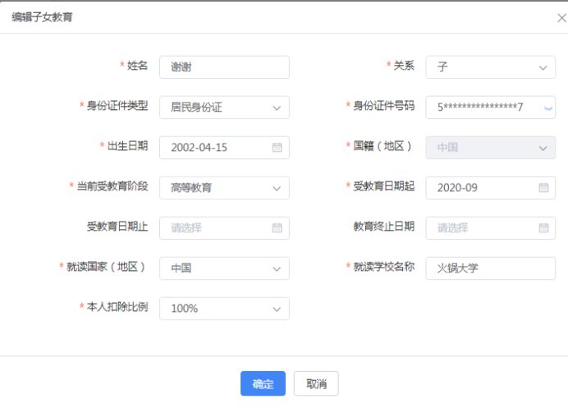Click the 受教育日期止 placeholder 请选择
This screenshot has width=568, height=408.
186,228
